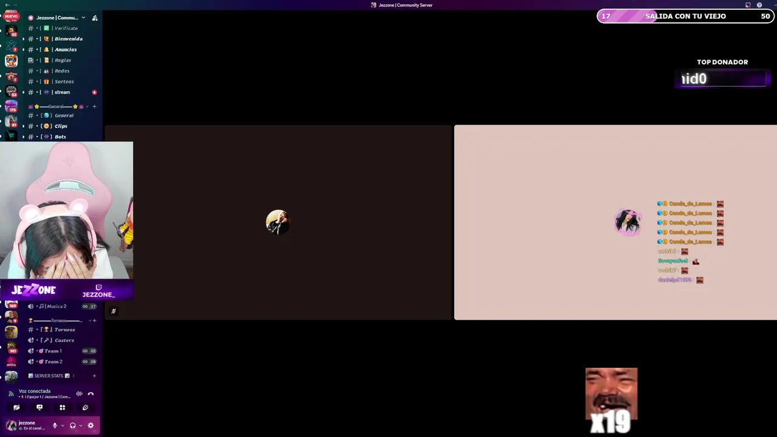Viewport: 777px width, 437px height.
Task: Open the invite people icon beside server name
Action: coord(95,18)
